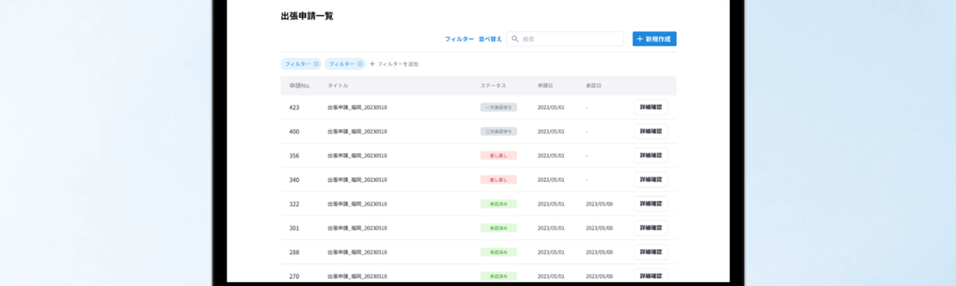Open the フィルター link above the table
956x286 pixels.
(x=459, y=39)
